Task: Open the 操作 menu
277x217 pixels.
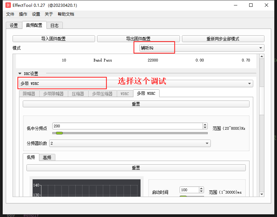Action: coord(23,14)
